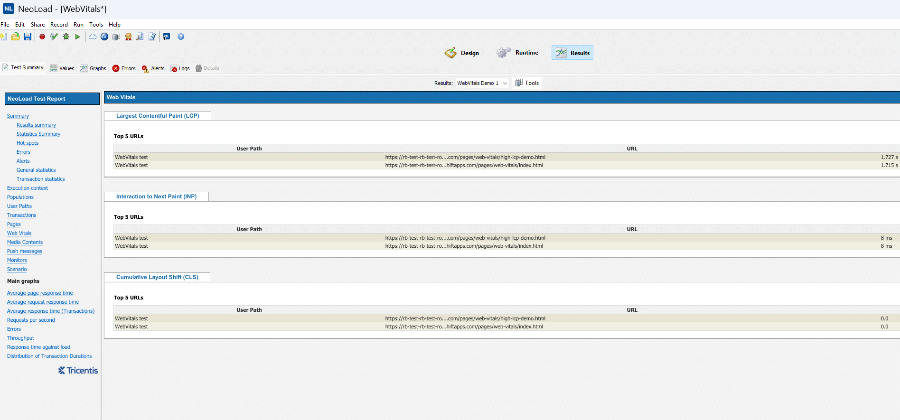Viewport: 900px width, 420px height.
Task: Follow the Web Vitals sidebar link
Action: [x=19, y=233]
